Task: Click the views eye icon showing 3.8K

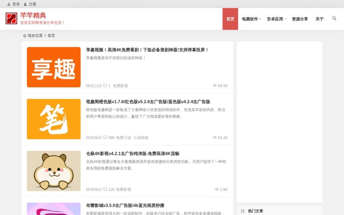Action: click(217, 189)
